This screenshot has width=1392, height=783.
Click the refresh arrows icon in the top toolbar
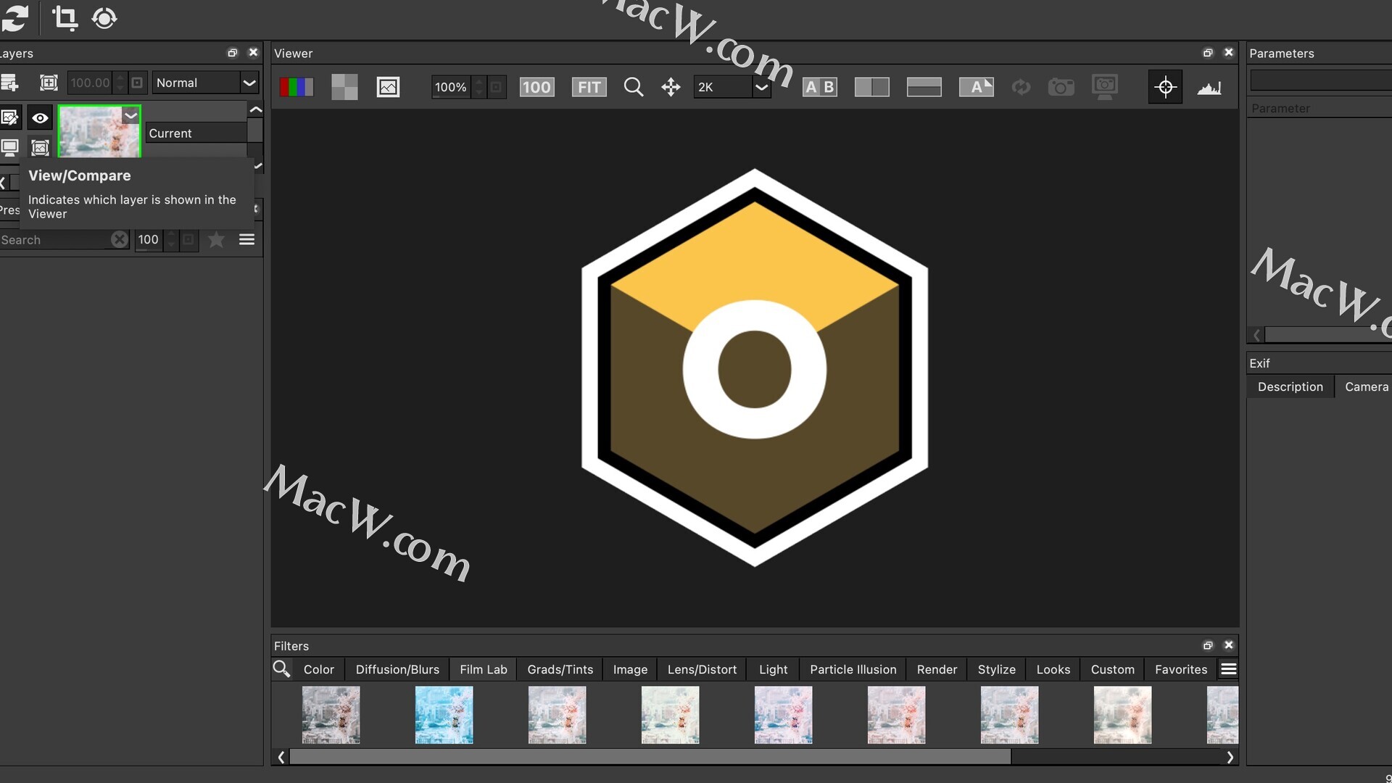pos(14,18)
